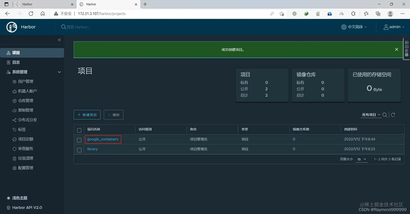Sort by 访问级别 column header
Viewport: 410px width, 214px height.
point(145,129)
